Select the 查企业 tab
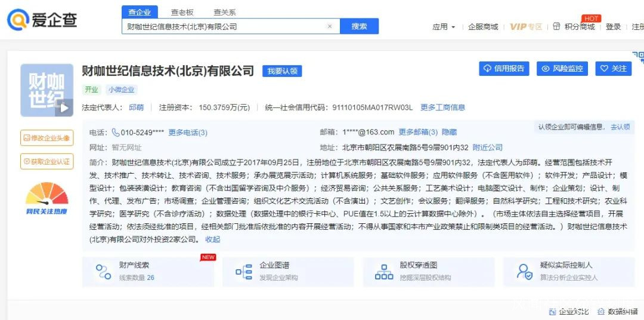The height and width of the screenshot is (320, 644). click(x=140, y=13)
